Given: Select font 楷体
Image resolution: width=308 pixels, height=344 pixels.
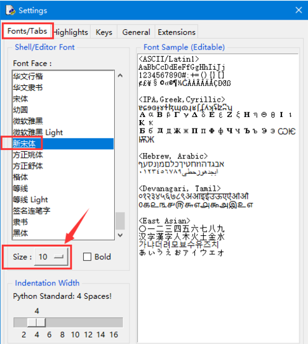Looking at the screenshot, I should pos(63,177).
